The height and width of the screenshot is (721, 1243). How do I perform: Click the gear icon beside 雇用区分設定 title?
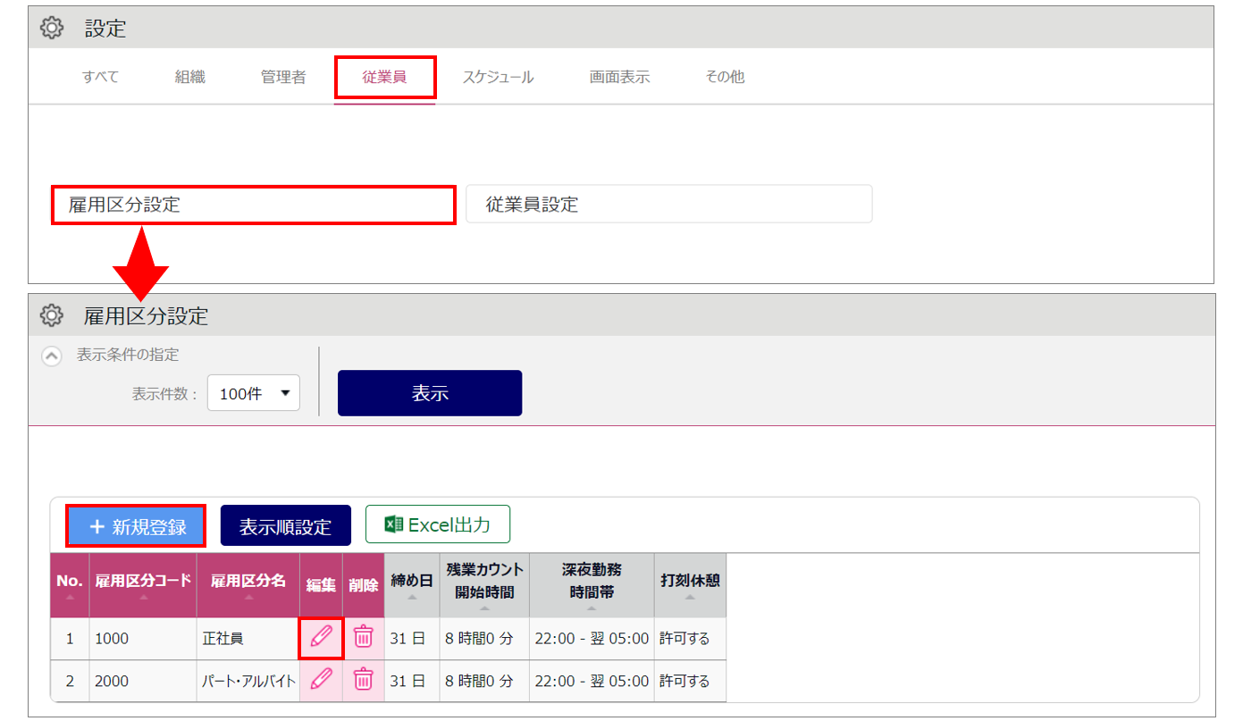click(52, 315)
